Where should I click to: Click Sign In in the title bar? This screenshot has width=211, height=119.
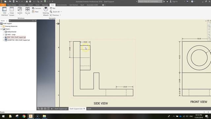pyautogui.click(x=175, y=1)
